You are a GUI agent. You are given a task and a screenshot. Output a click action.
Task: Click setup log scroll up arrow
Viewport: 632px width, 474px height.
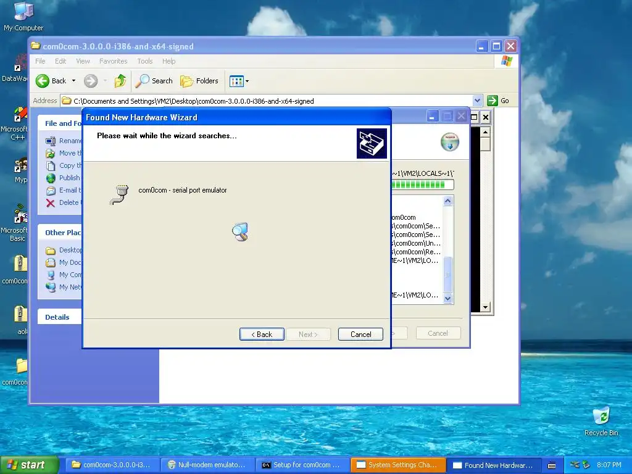(448, 201)
